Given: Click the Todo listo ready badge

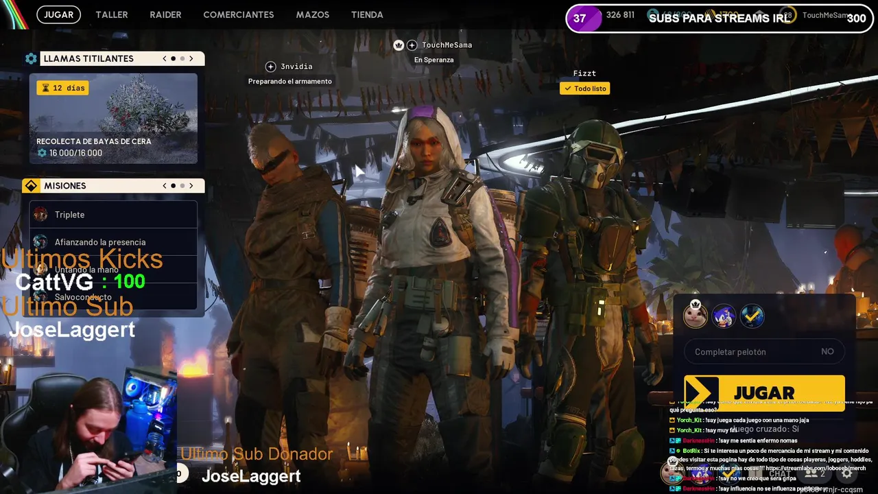Looking at the screenshot, I should point(584,89).
